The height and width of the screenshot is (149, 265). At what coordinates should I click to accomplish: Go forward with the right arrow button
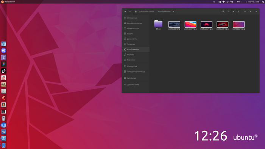(130, 11)
